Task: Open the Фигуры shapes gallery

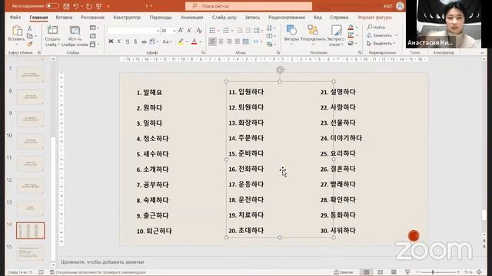Action: pos(291,35)
